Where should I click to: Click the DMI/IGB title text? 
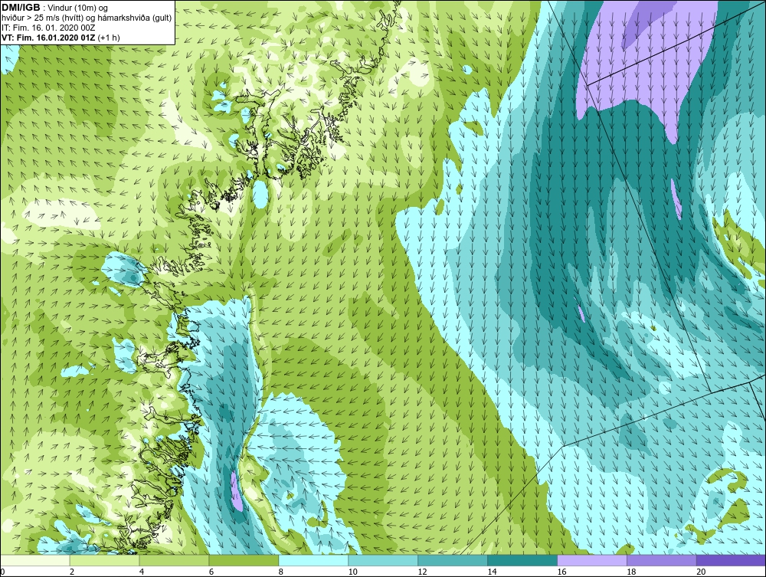21,8
